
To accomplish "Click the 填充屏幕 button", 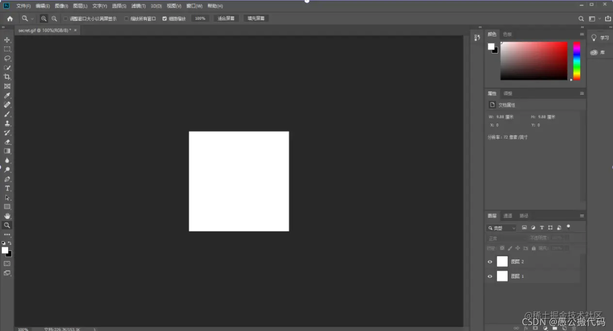I will click(x=256, y=18).
